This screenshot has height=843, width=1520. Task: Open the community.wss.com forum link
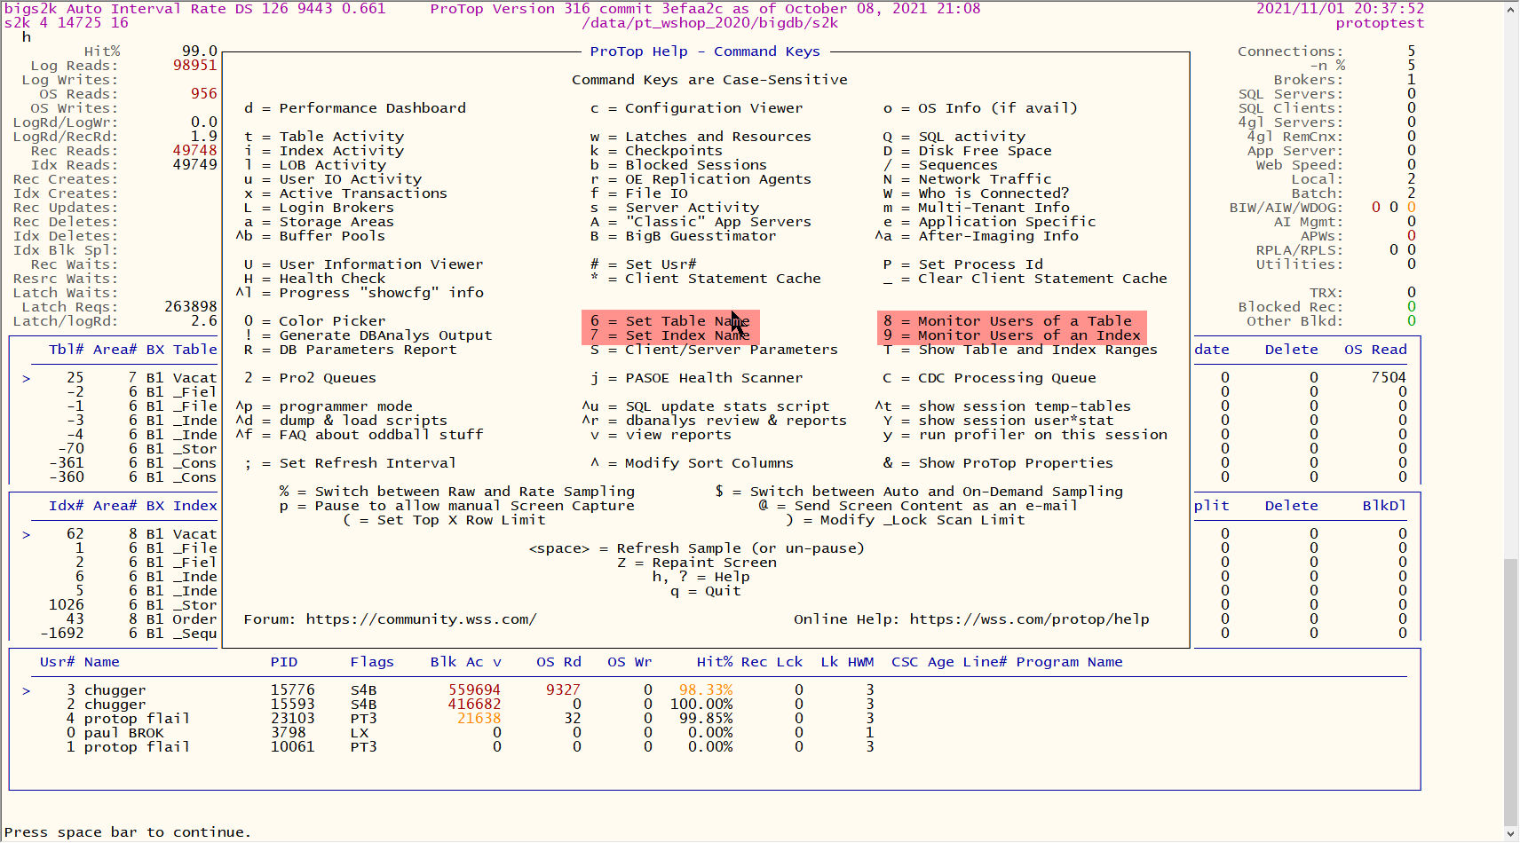[422, 619]
